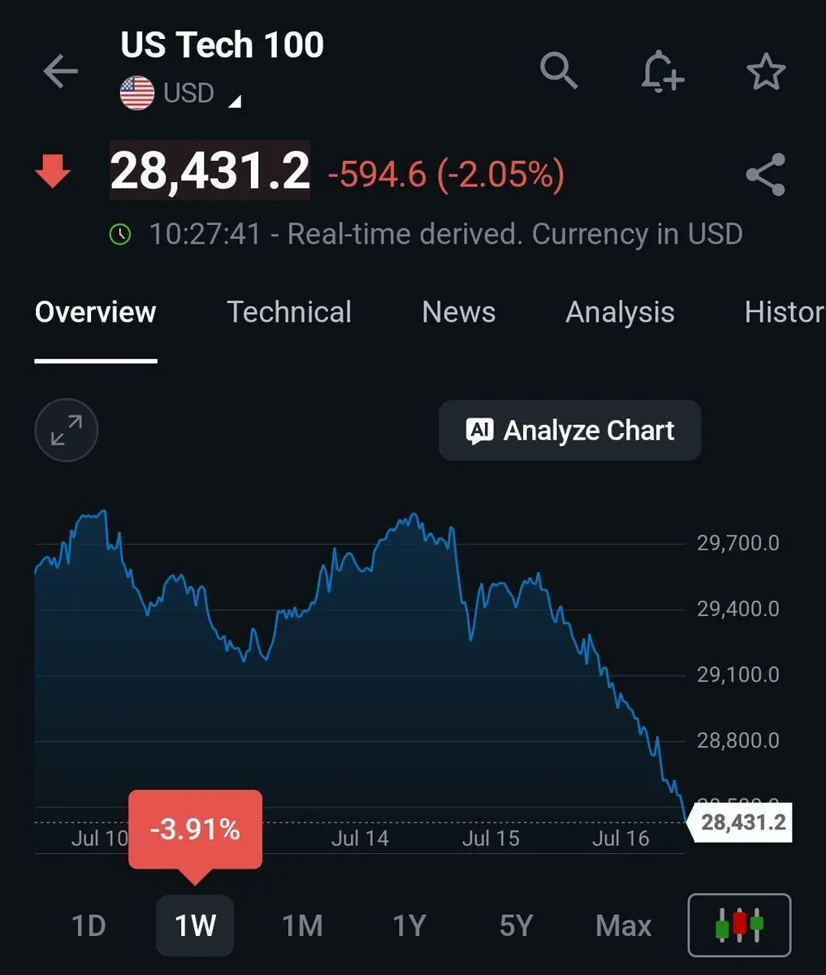Screen dimensions: 826x975
Task: Open the search magnifier icon
Action: [559, 71]
